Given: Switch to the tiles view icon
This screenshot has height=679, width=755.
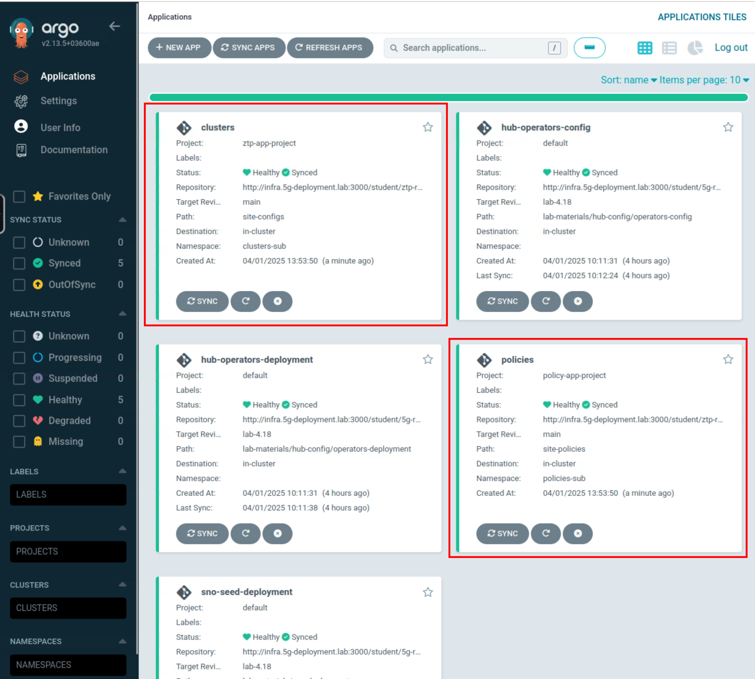Looking at the screenshot, I should pyautogui.click(x=644, y=48).
